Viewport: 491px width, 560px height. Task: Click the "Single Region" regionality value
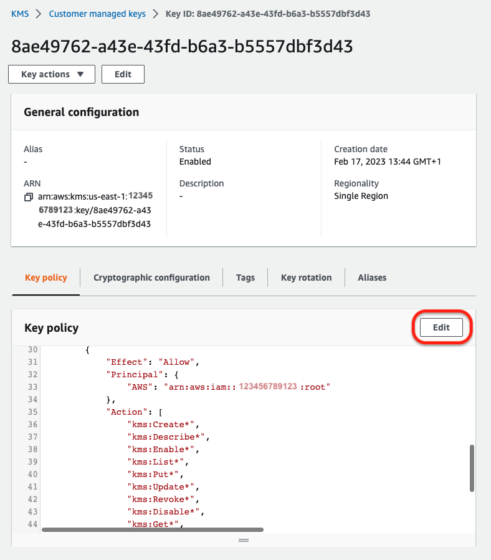click(361, 196)
